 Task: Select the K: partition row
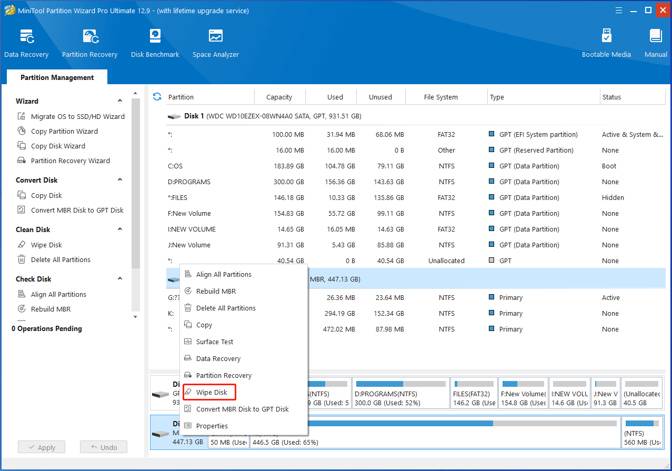(415, 313)
